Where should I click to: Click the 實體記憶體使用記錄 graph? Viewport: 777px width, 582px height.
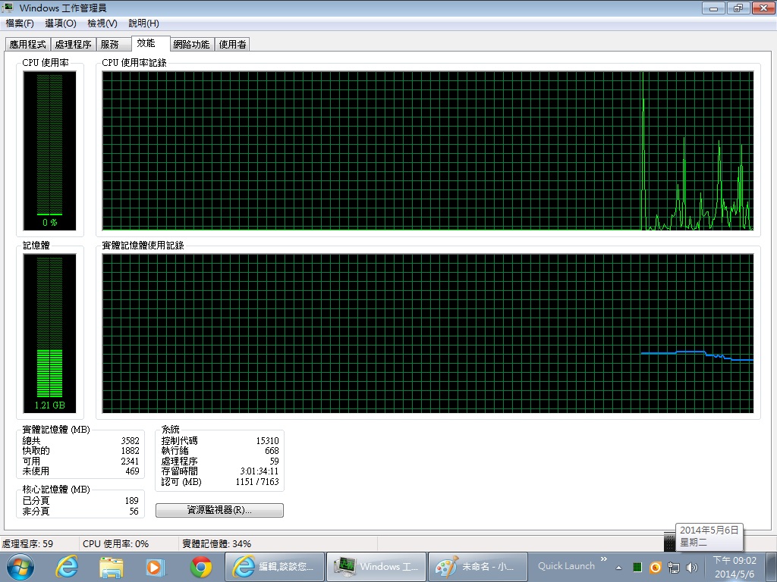tap(428, 333)
